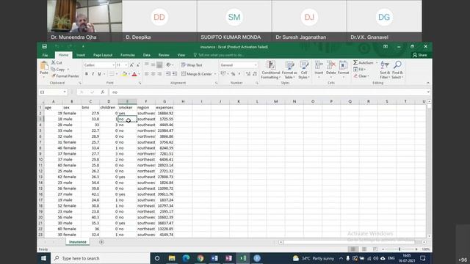Screen dimensions: 470x264
Task: Switch to the Insert ribbon tab
Action: click(81, 55)
